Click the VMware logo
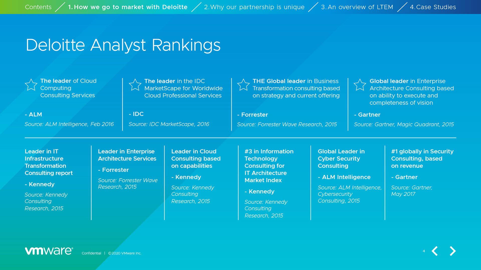The height and width of the screenshot is (270, 481). pyautogui.click(x=49, y=251)
